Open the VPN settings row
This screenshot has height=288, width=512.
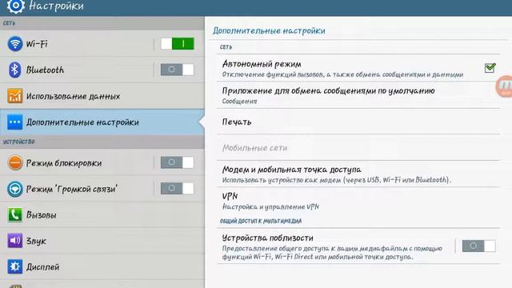[x=358, y=201]
